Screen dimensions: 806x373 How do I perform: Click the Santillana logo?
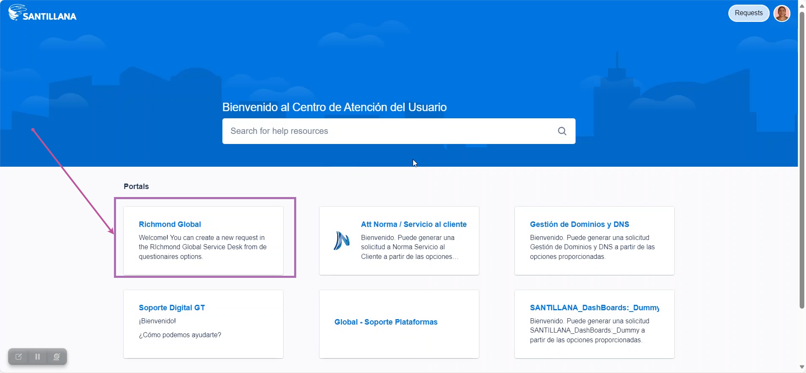(x=42, y=13)
